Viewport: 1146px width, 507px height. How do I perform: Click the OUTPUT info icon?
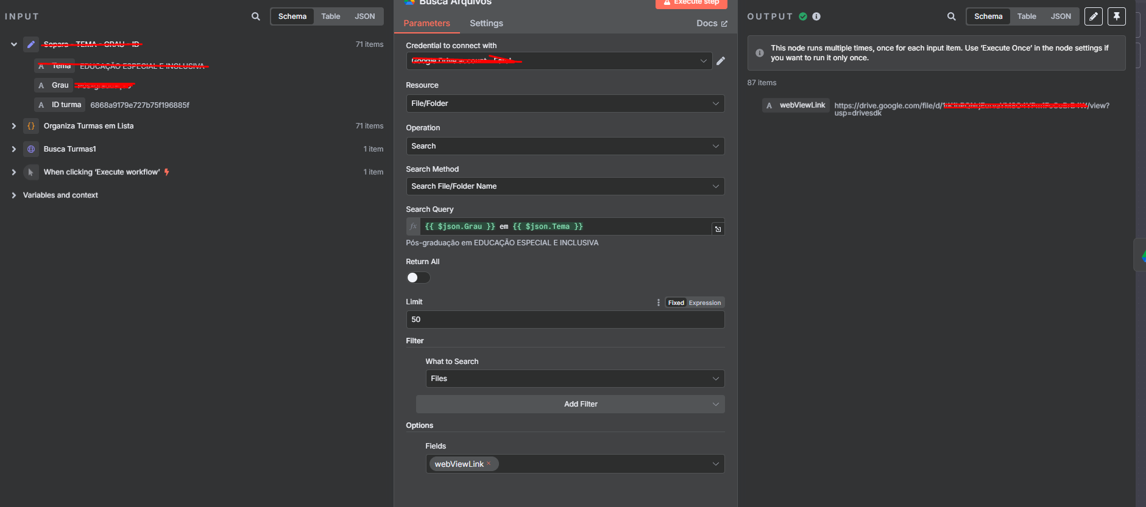pyautogui.click(x=816, y=16)
